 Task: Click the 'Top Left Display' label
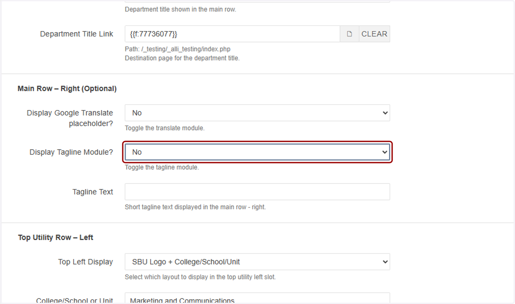point(86,262)
